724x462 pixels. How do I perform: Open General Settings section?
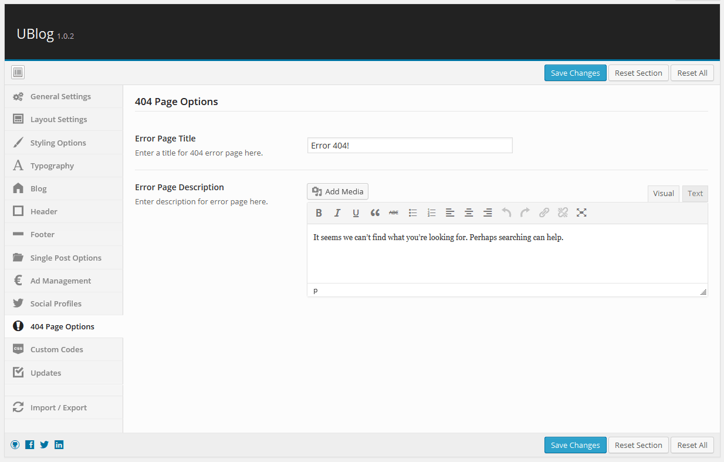coord(60,96)
